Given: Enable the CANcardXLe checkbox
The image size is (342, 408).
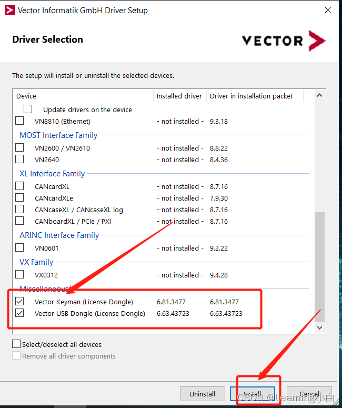Looking at the screenshot, I should (19, 197).
